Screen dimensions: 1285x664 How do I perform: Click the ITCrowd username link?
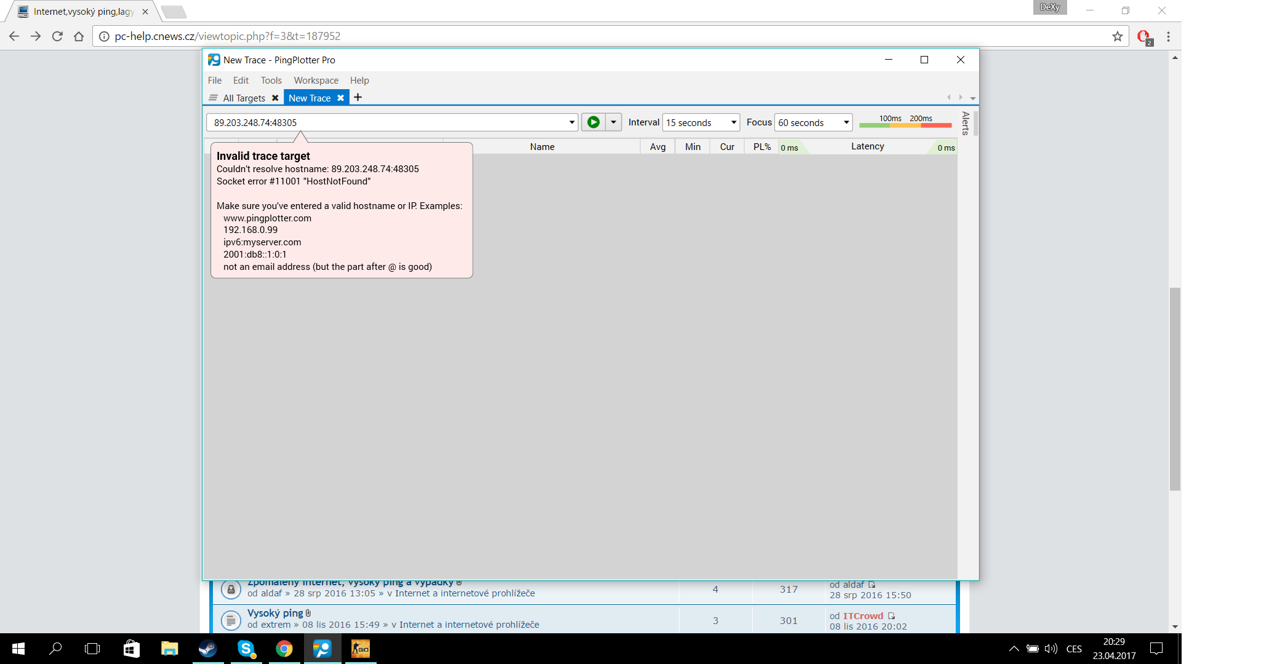863,615
